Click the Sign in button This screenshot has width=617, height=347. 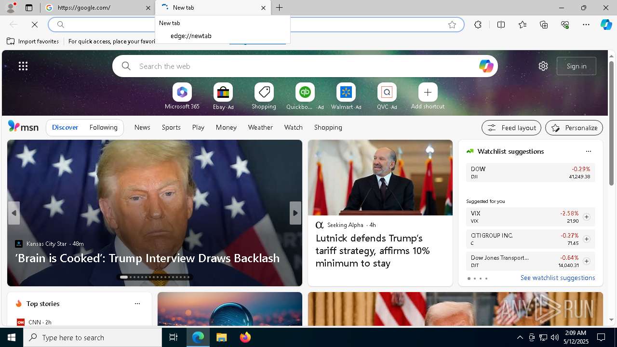coord(577,66)
